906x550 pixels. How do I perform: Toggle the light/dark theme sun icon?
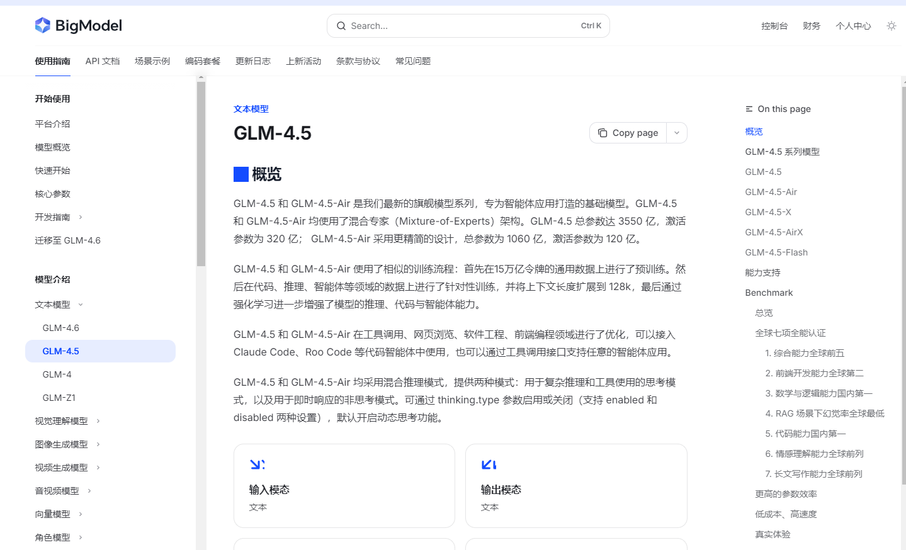pyautogui.click(x=891, y=26)
